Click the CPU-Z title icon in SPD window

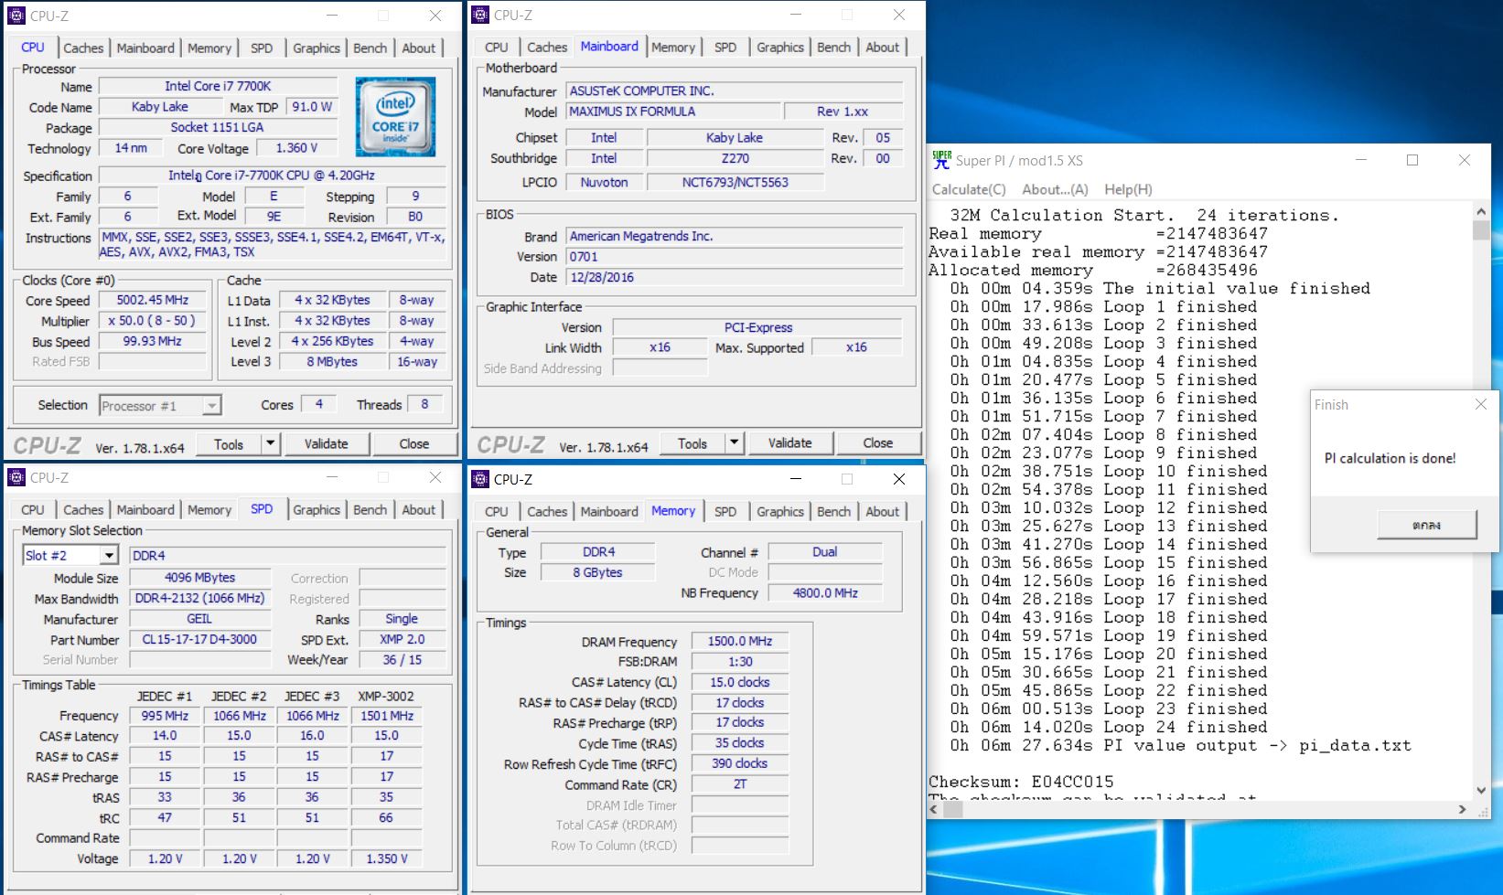pyautogui.click(x=16, y=477)
